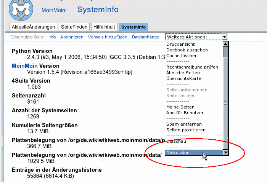This screenshot has width=267, height=182.
Task: Select Rechtschreibung prüfen option
Action: point(192,67)
